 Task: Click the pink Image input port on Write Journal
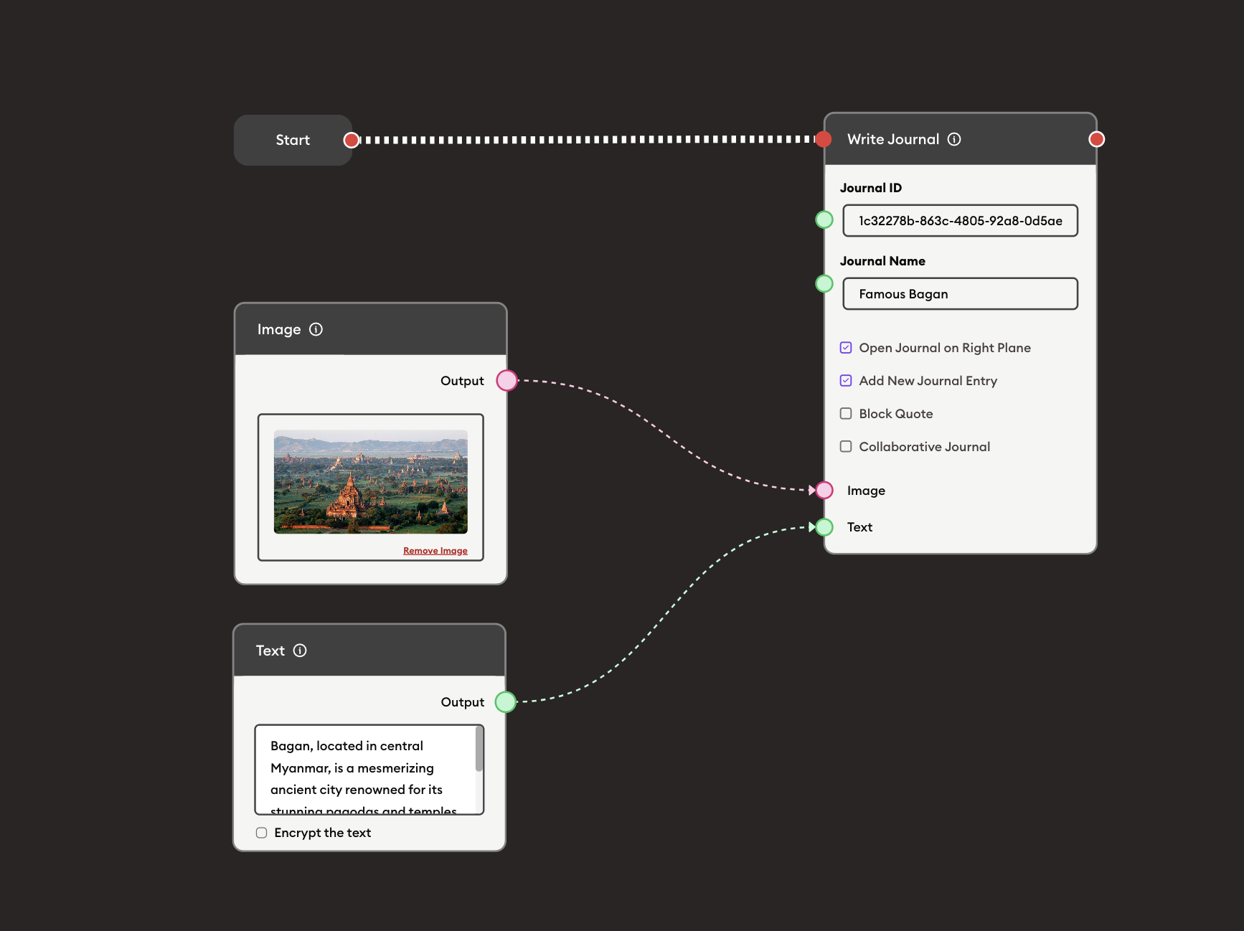point(824,491)
